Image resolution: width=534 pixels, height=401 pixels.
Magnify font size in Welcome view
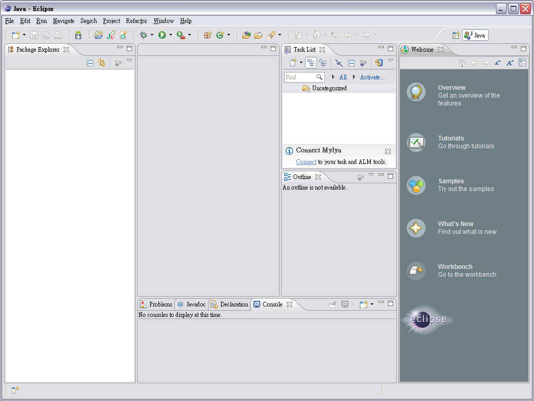pos(510,63)
